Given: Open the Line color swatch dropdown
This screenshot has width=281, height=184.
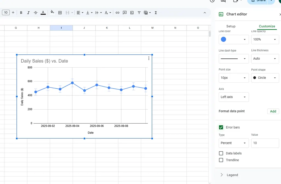Looking at the screenshot, I should [x=234, y=40].
